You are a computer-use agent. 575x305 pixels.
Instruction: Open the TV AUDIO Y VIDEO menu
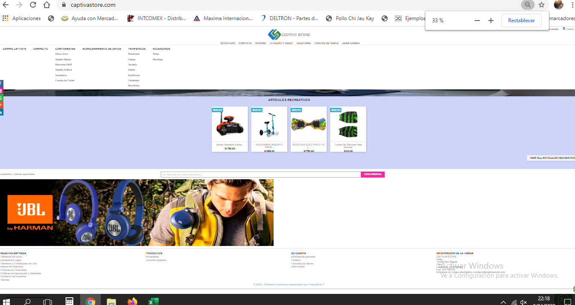281,43
